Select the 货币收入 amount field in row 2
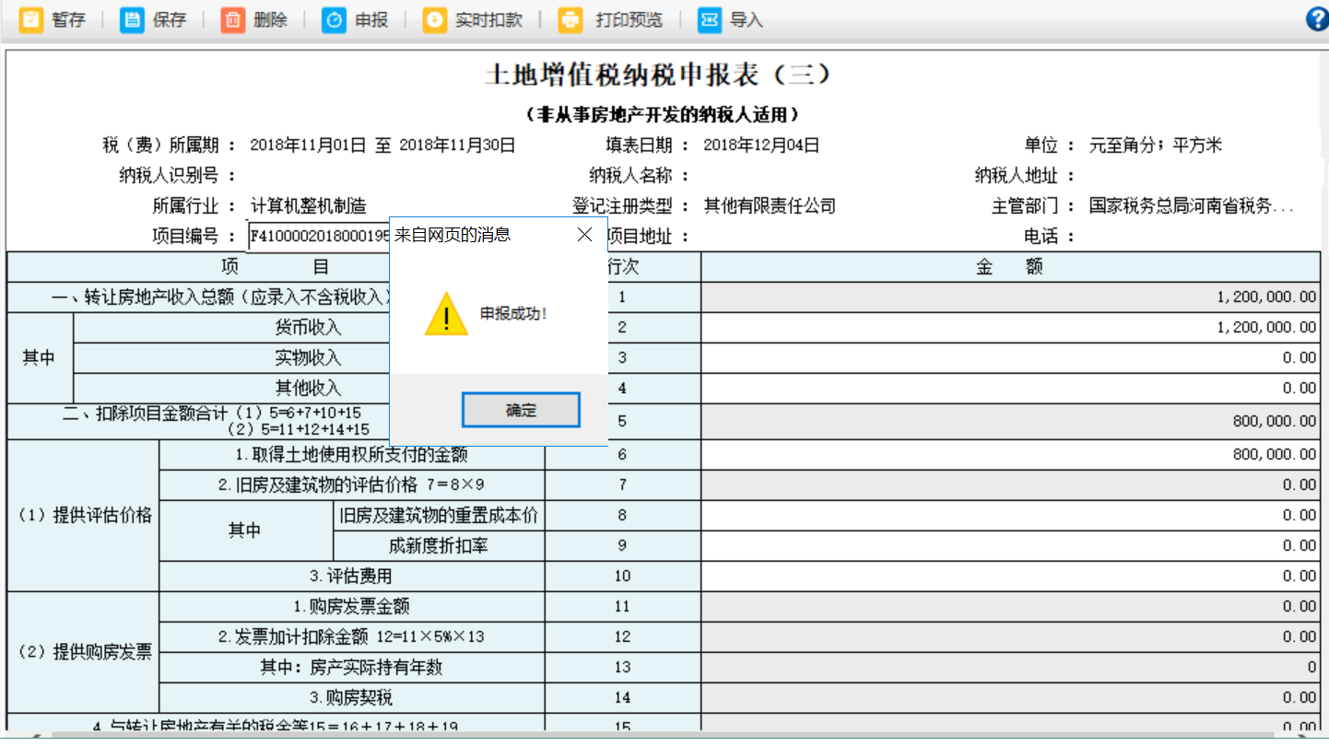Screen dimensions: 1329x746 point(1010,328)
